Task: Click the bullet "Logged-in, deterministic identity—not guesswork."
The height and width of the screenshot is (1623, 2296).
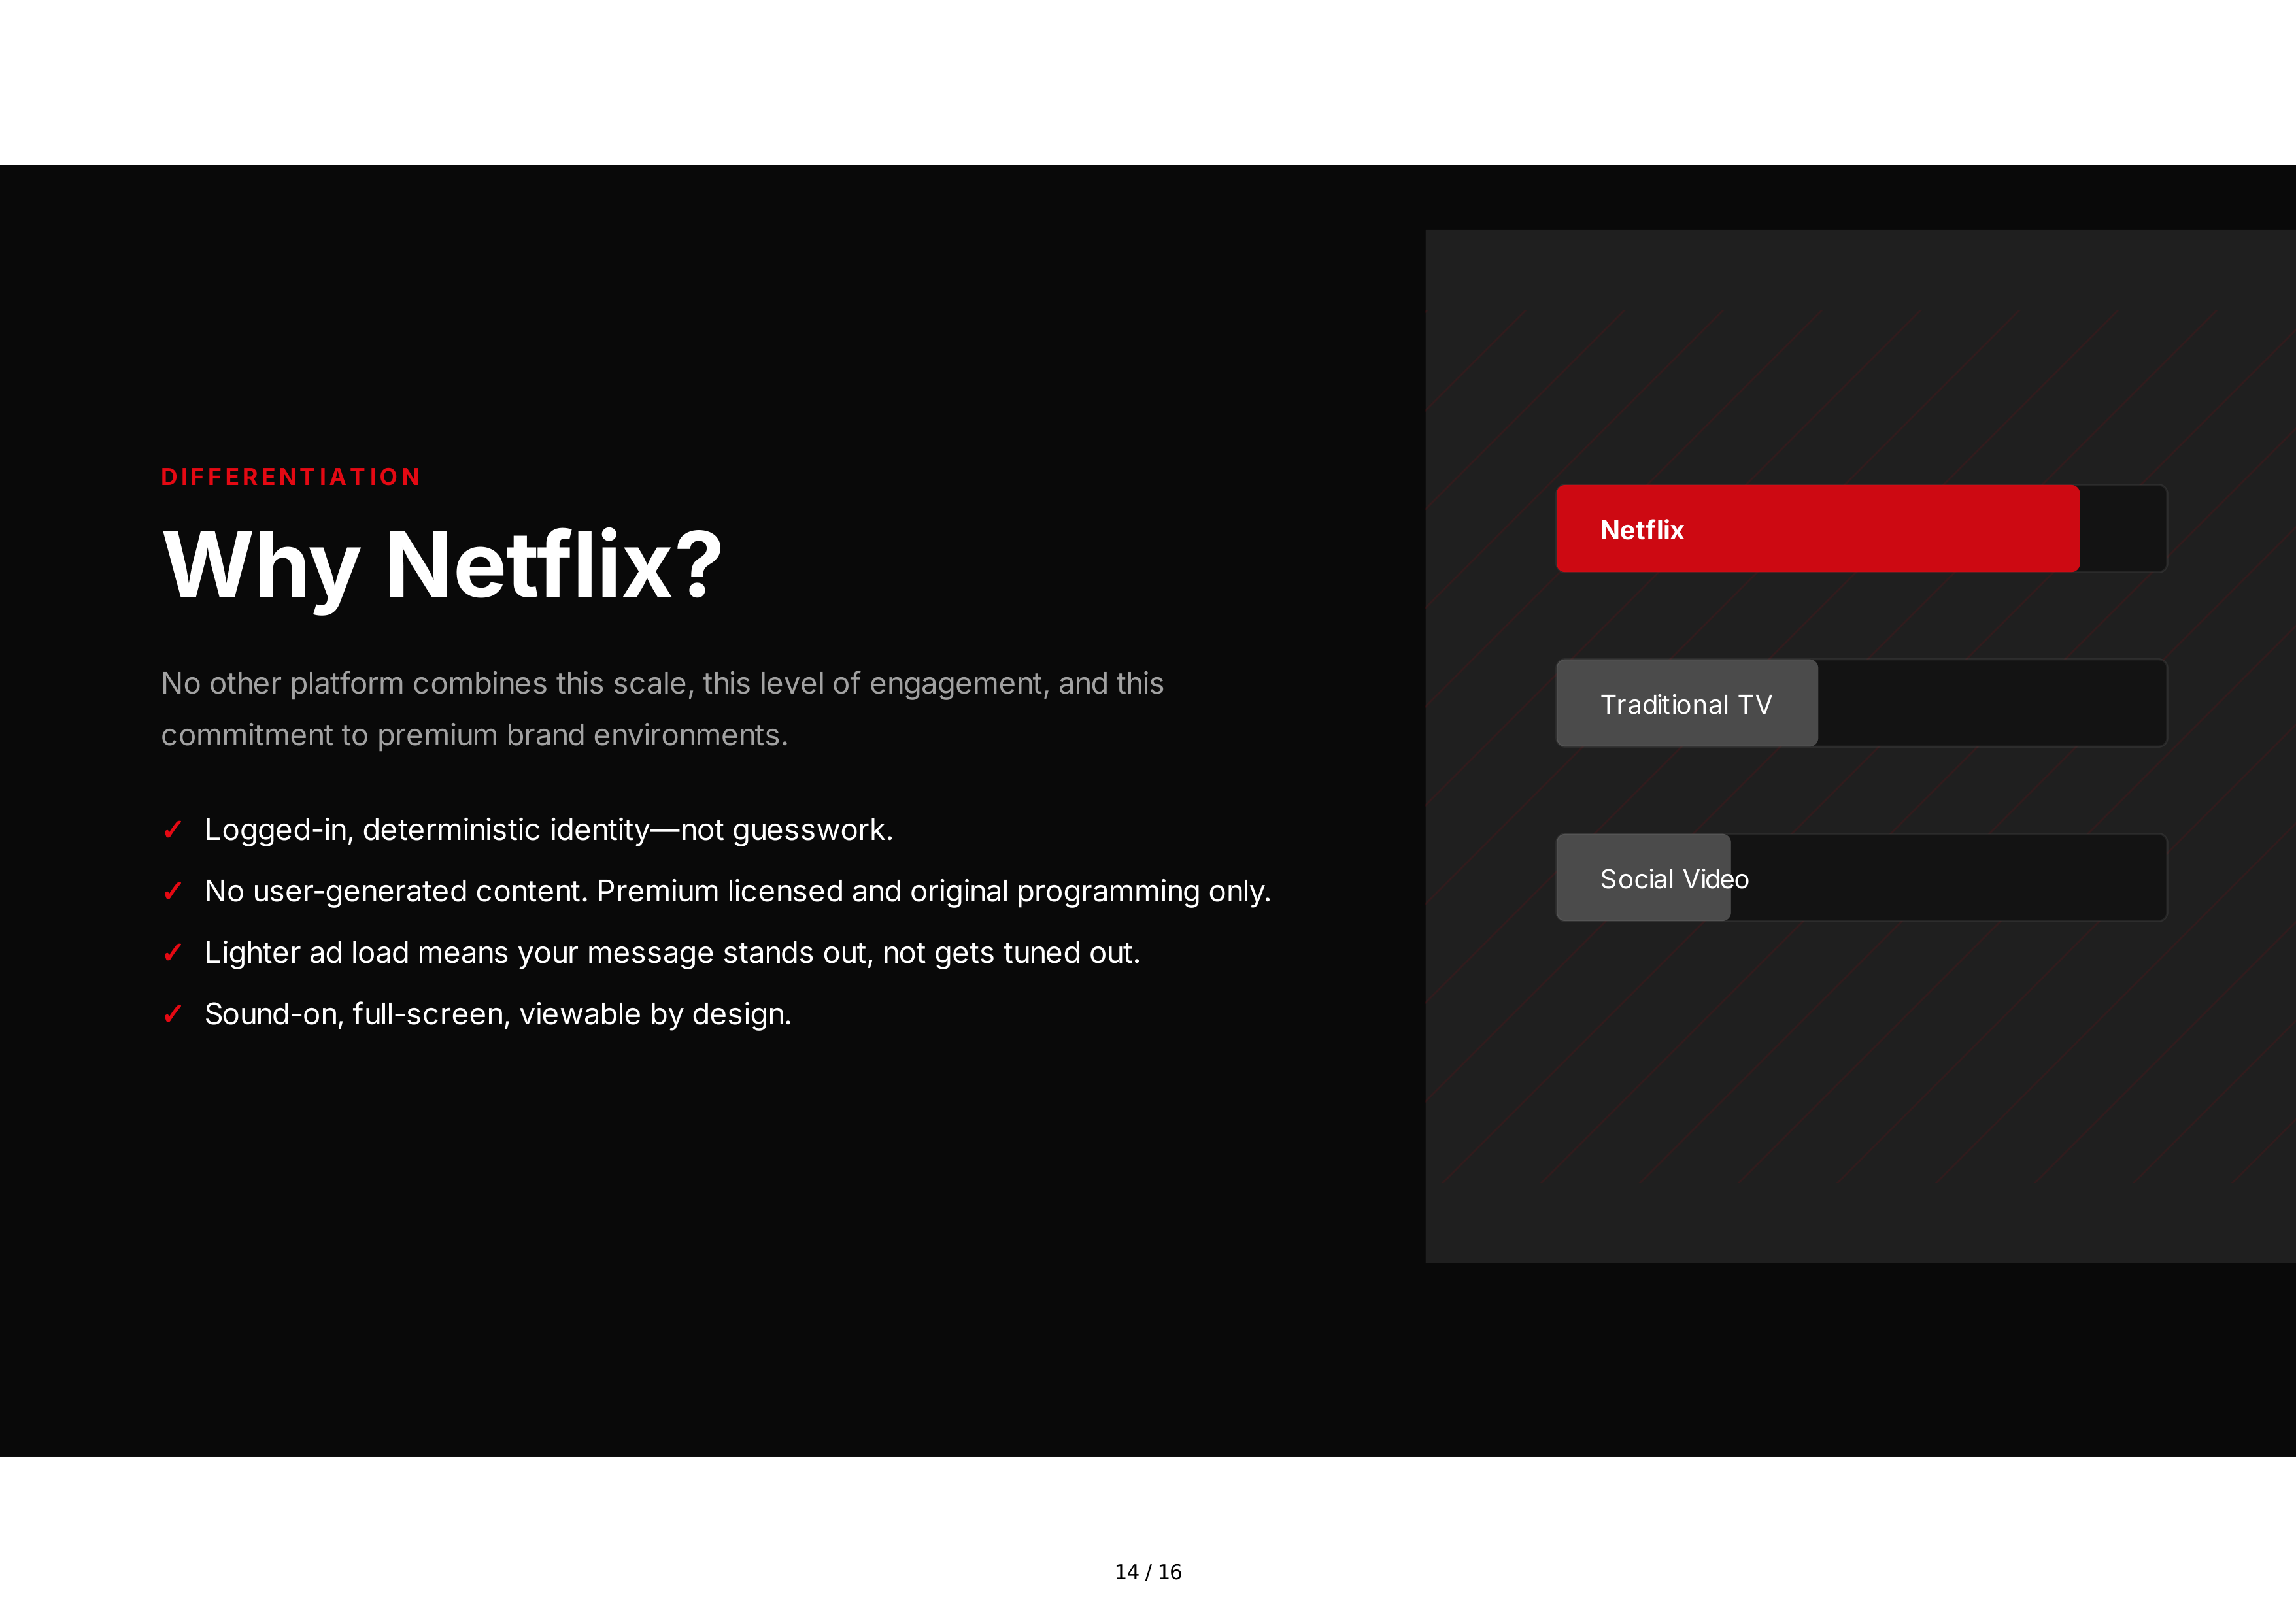Action: tap(548, 830)
